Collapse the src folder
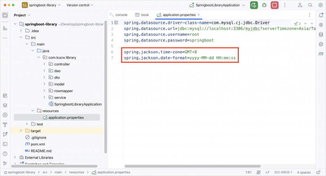Screen dimensions: 326x176 coord(21,37)
